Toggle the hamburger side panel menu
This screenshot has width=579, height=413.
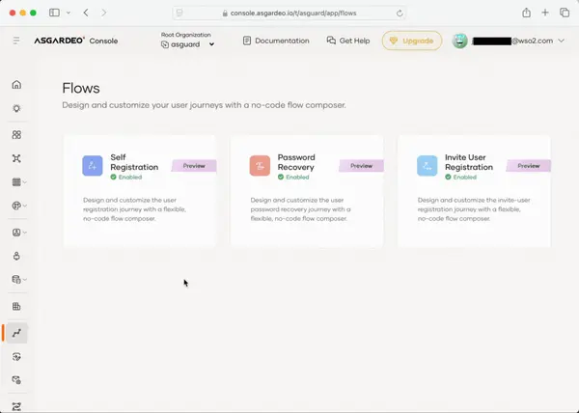pos(16,41)
